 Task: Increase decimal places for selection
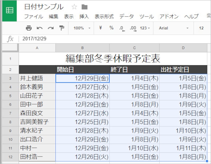[x=132, y=28]
